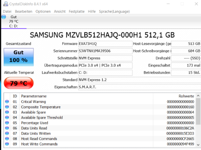Open the Optionen menu
The height and width of the screenshot is (150, 201).
coord(43,11)
